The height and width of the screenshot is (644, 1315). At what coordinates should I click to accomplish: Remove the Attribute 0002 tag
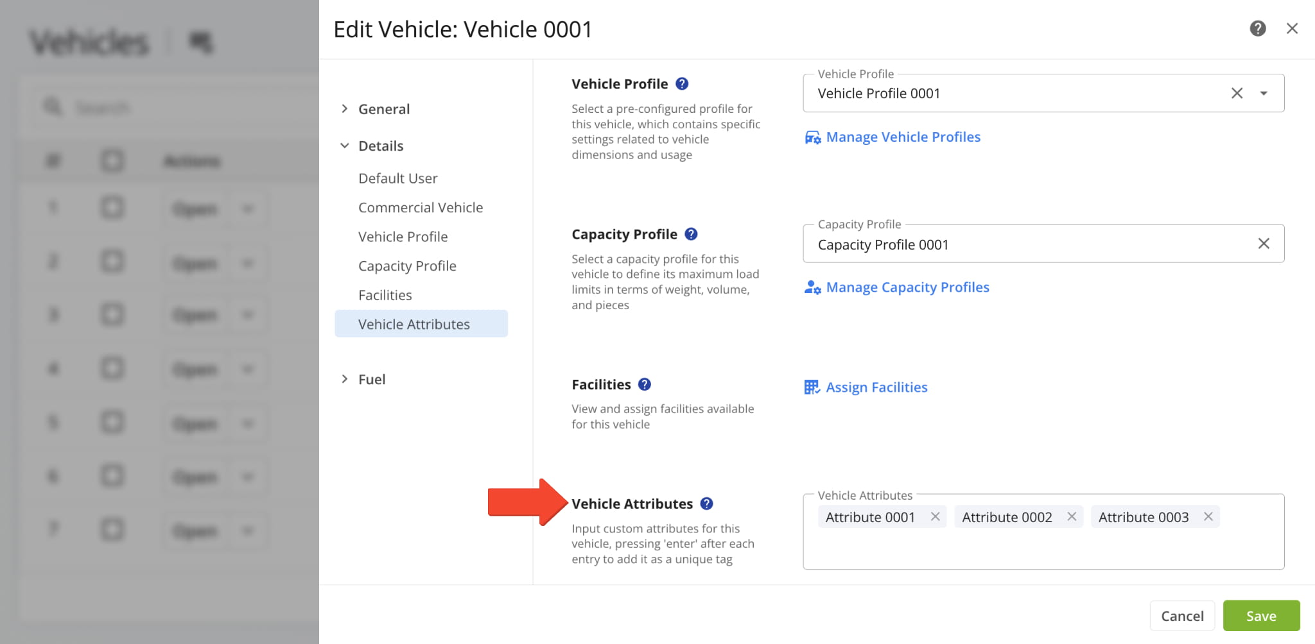1072,517
